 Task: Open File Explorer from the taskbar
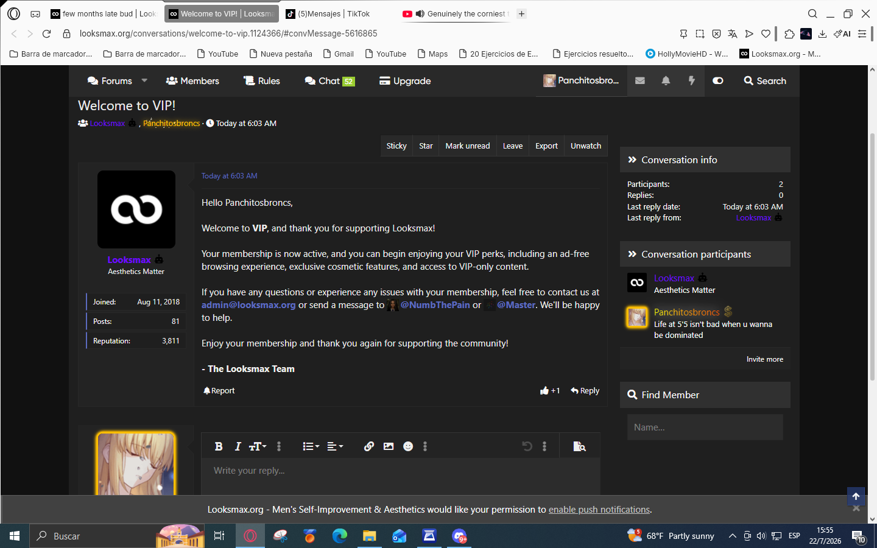[x=369, y=536]
